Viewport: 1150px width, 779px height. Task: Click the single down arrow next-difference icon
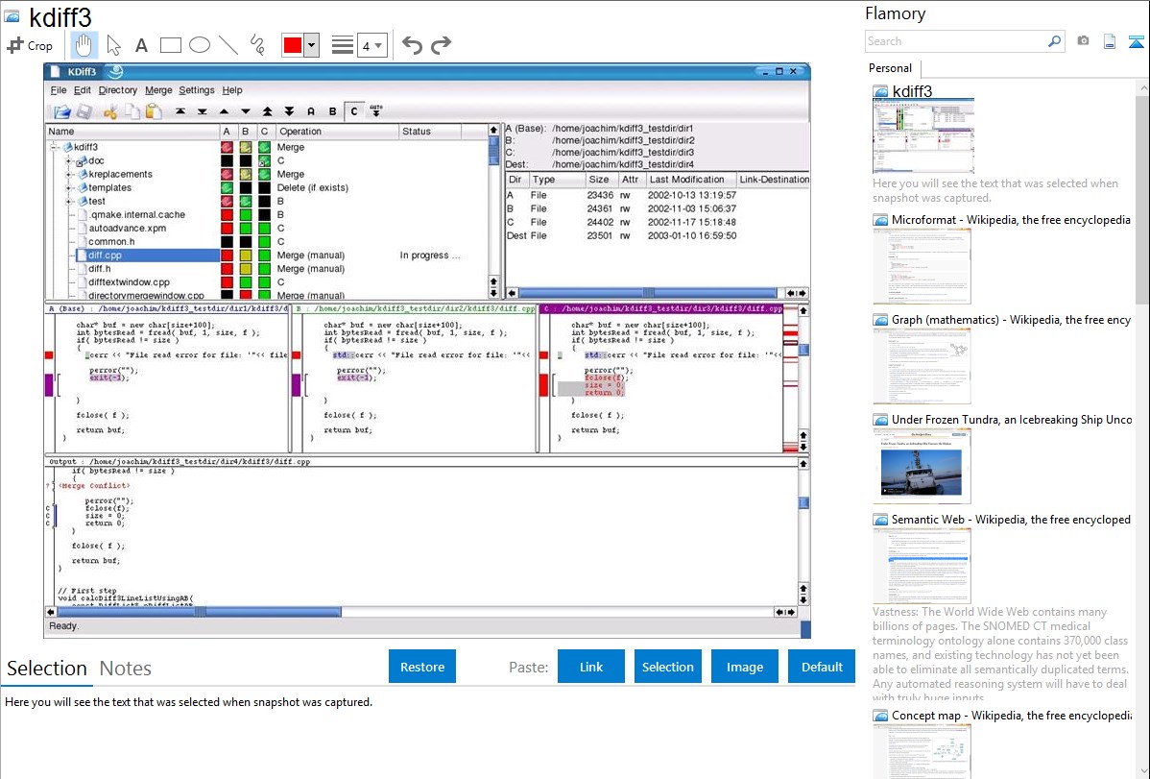pos(246,111)
